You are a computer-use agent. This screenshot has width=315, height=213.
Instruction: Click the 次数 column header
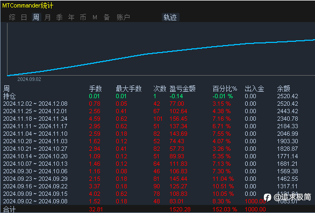pyautogui.click(x=160, y=89)
